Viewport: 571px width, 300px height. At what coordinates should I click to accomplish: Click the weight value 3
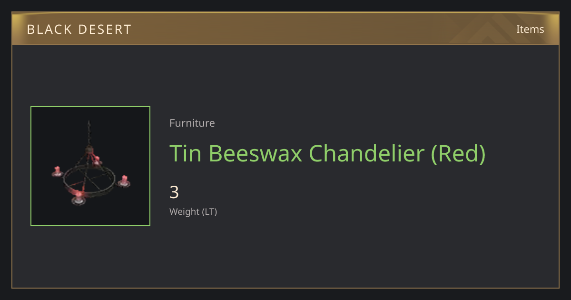click(174, 192)
